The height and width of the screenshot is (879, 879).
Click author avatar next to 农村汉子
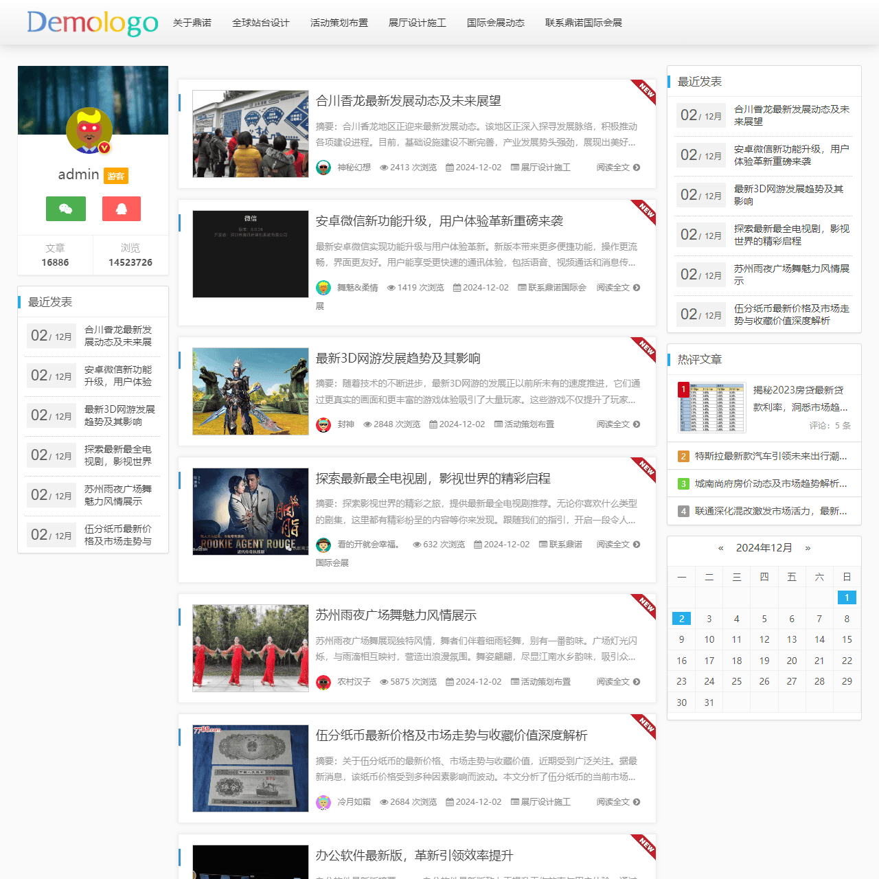(323, 682)
